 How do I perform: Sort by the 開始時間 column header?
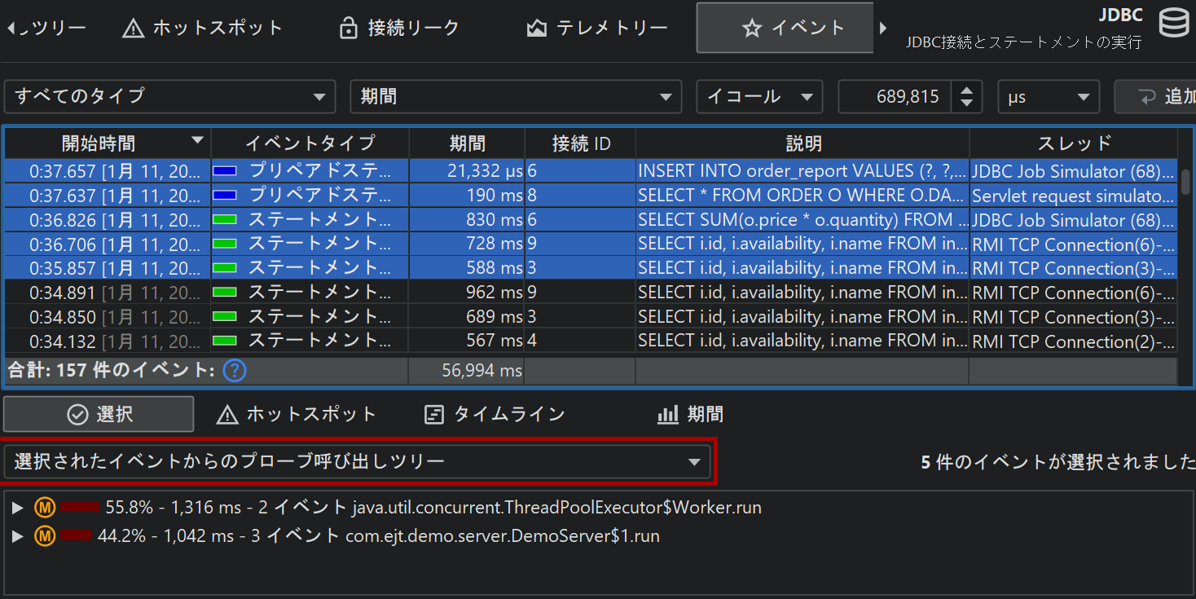tap(107, 143)
